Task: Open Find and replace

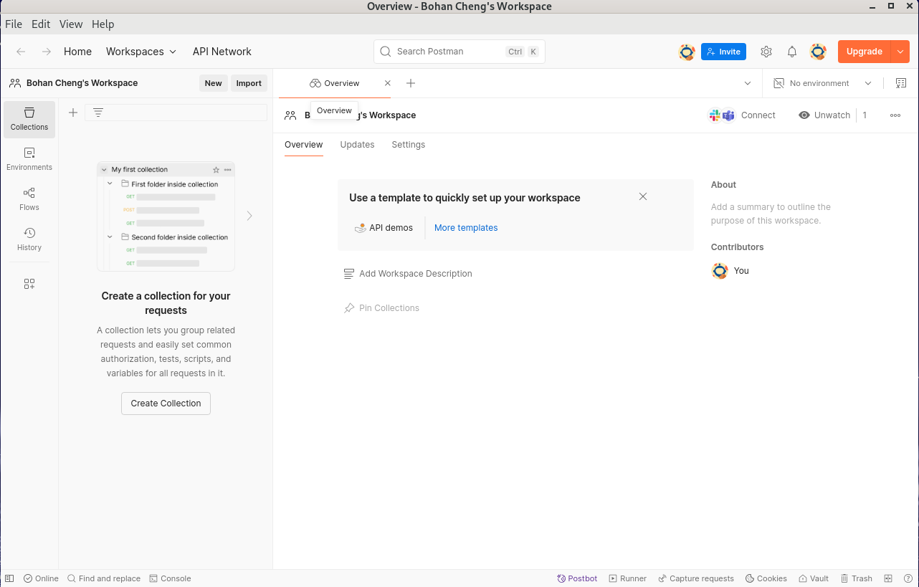Action: point(104,578)
